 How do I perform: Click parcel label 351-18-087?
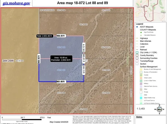tap(106, 93)
